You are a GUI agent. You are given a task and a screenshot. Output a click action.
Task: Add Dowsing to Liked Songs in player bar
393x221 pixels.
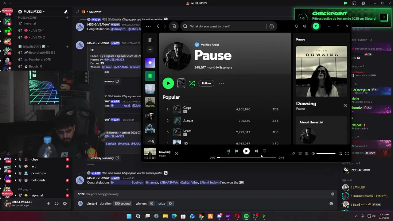click(x=177, y=153)
